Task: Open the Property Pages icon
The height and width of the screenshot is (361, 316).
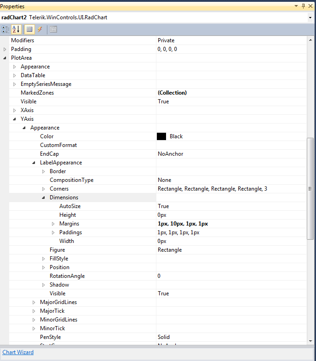Action: (x=53, y=29)
